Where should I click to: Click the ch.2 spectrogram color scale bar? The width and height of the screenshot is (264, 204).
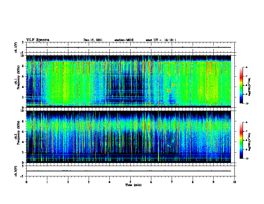241,140
